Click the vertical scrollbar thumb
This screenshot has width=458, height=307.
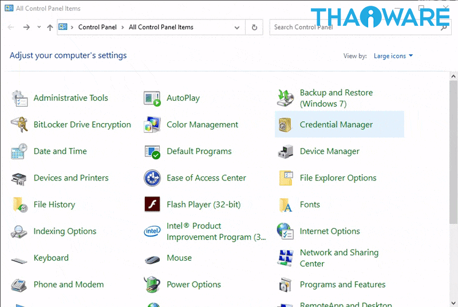pyautogui.click(x=453, y=152)
